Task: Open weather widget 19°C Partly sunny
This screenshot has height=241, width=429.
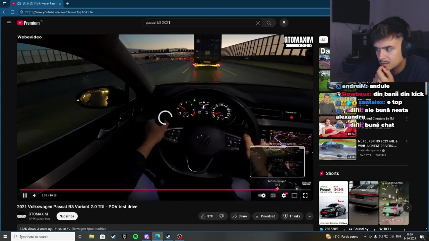Action: [342, 237]
